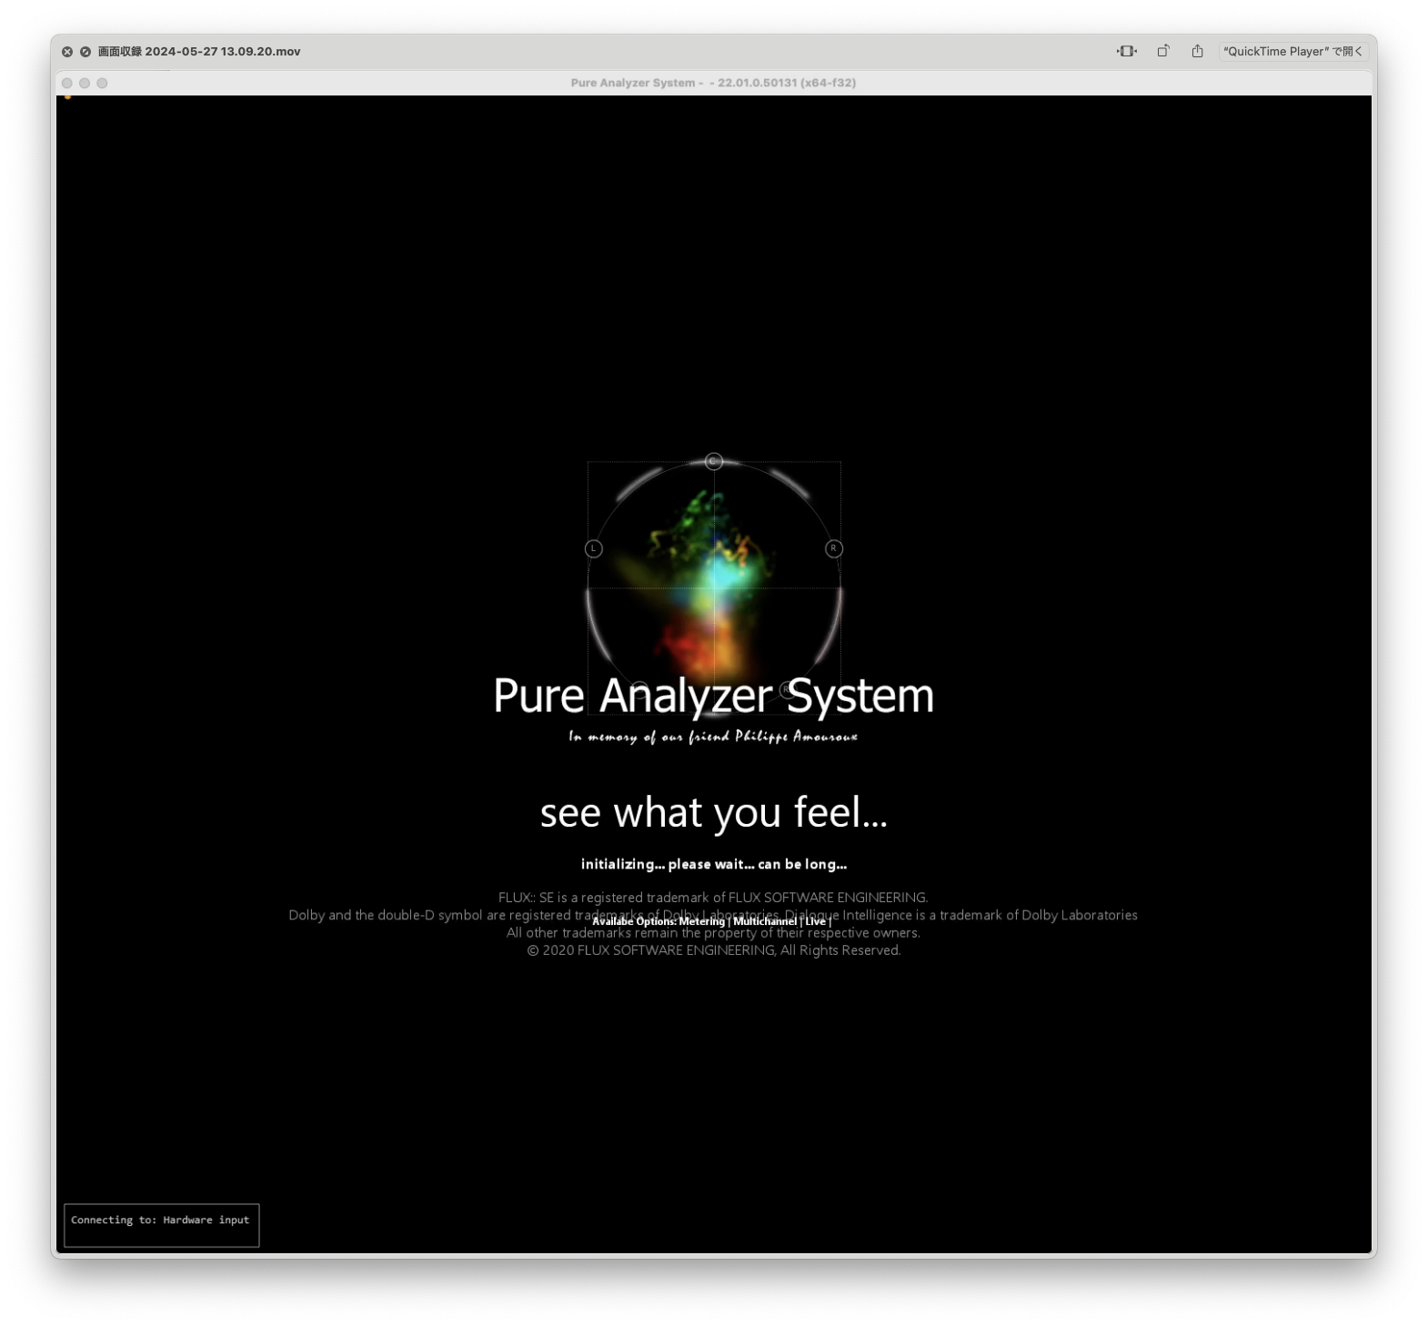1428x1326 pixels.
Task: Click the video trim icon in the preview toolbar
Action: pos(1126,51)
